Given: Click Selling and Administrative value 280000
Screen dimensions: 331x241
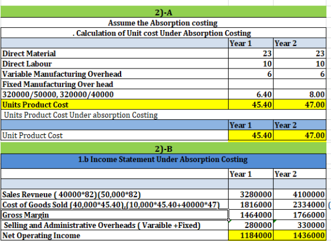Looking at the screenshot, I should click(251, 225).
